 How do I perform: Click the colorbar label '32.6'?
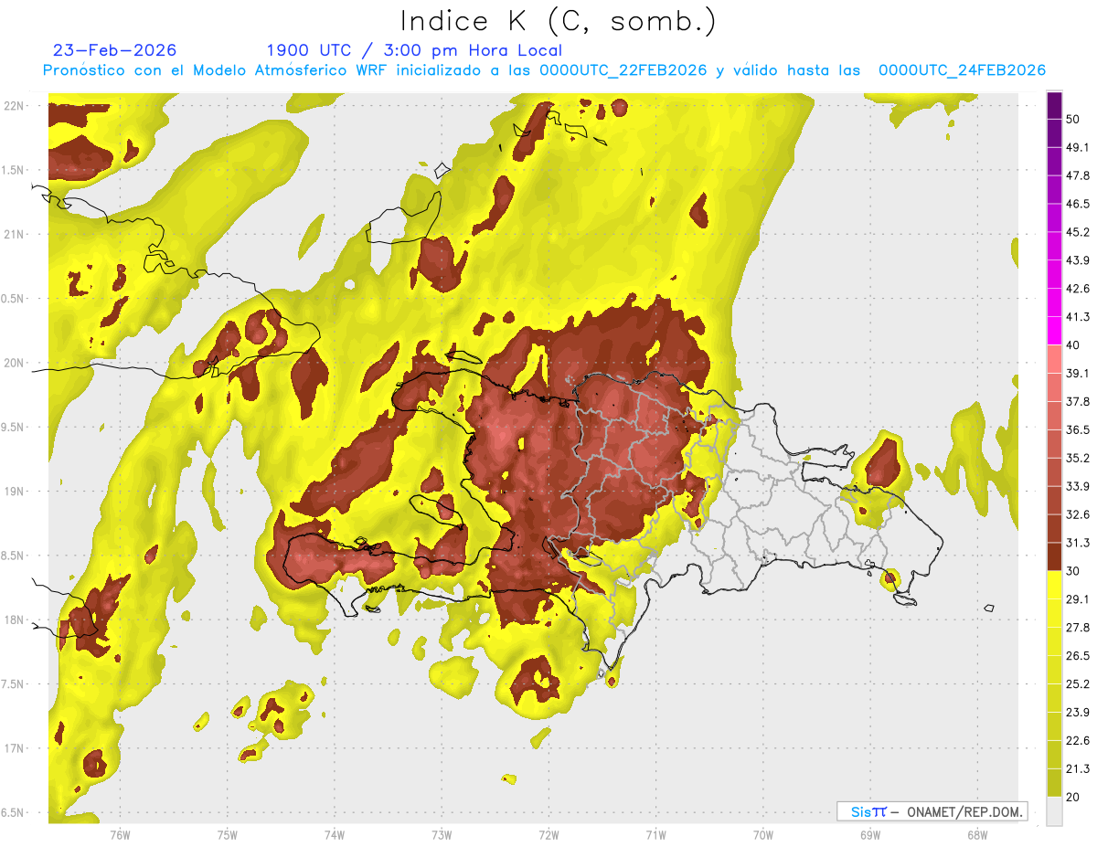1078,514
